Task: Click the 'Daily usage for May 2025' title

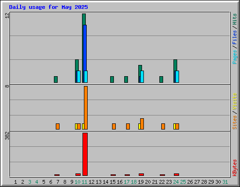Action: pos(48,7)
